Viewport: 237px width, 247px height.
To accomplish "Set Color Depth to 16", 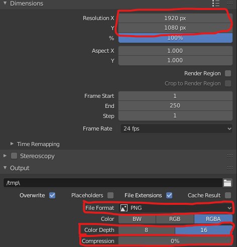I will [x=204, y=230].
